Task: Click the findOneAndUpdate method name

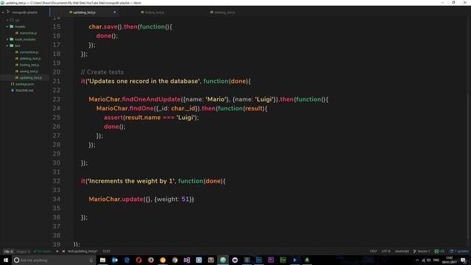Action: tap(152, 99)
